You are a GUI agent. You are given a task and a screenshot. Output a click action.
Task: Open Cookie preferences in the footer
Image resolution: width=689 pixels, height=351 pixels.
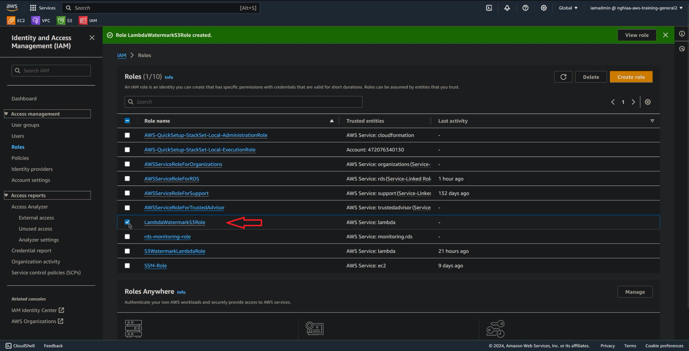(x=664, y=346)
